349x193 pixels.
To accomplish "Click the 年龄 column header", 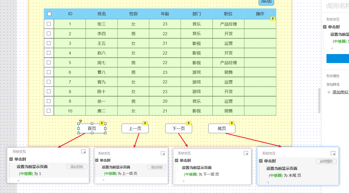I will coord(165,14).
